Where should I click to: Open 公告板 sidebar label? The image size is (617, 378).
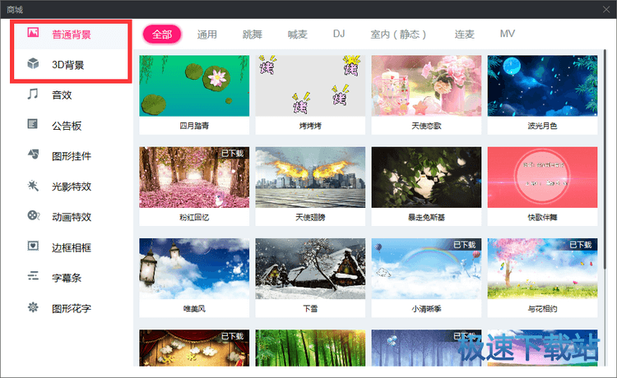point(67,126)
